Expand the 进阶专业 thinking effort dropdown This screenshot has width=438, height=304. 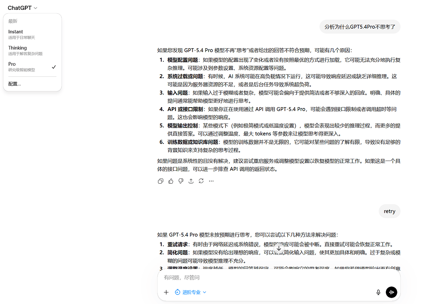(x=191, y=292)
